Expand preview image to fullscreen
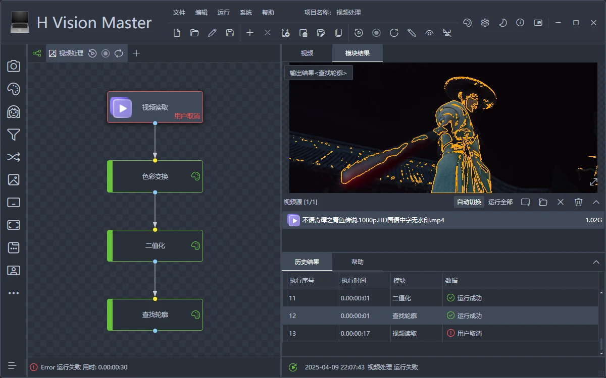606x378 pixels. click(x=594, y=182)
